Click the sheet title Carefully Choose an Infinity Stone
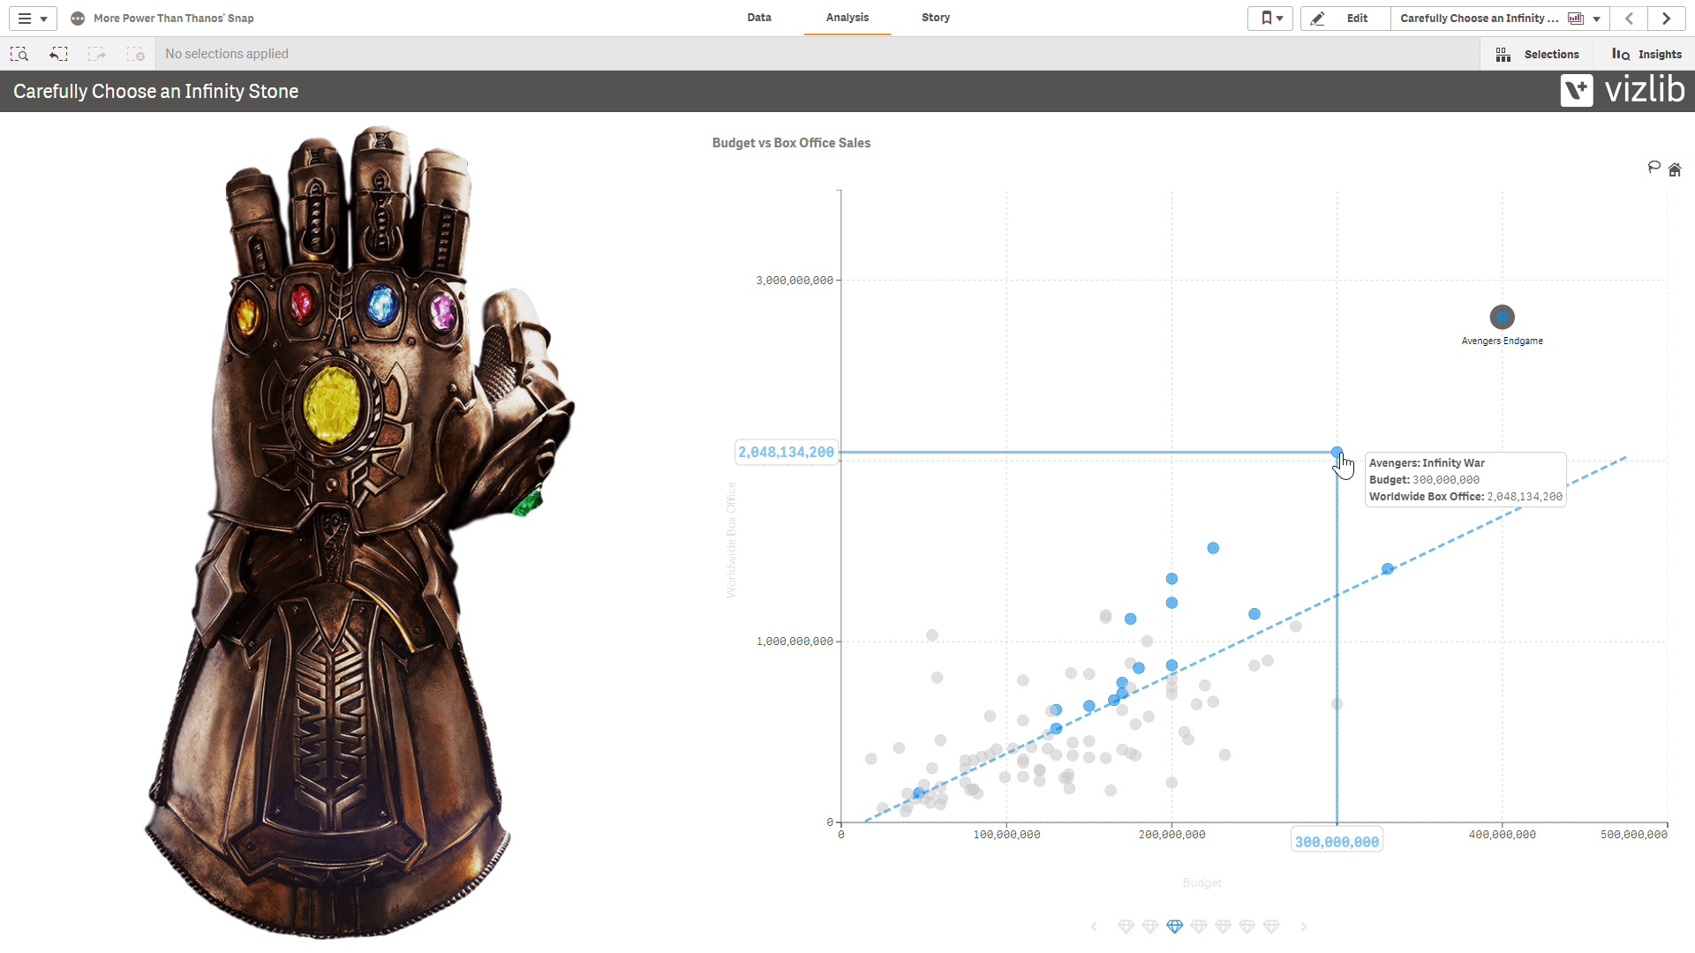The image size is (1695, 953). point(155,91)
